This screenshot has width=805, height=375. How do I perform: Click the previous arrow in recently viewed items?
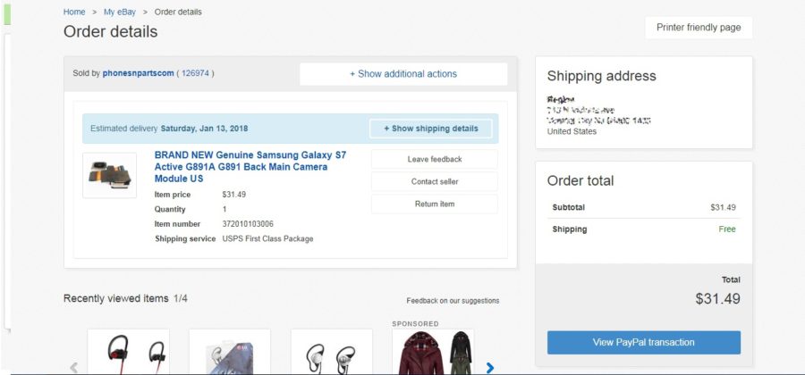pyautogui.click(x=74, y=366)
